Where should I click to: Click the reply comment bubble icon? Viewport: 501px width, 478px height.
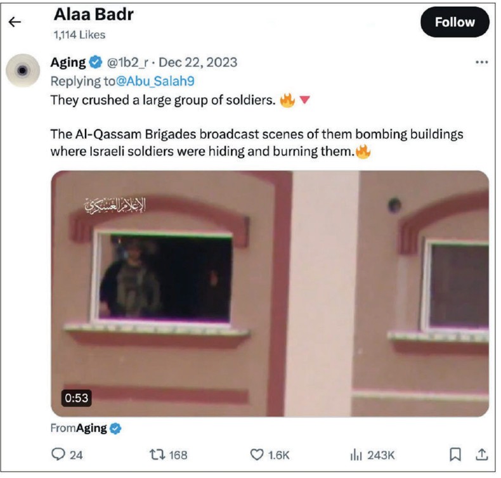pyautogui.click(x=58, y=455)
